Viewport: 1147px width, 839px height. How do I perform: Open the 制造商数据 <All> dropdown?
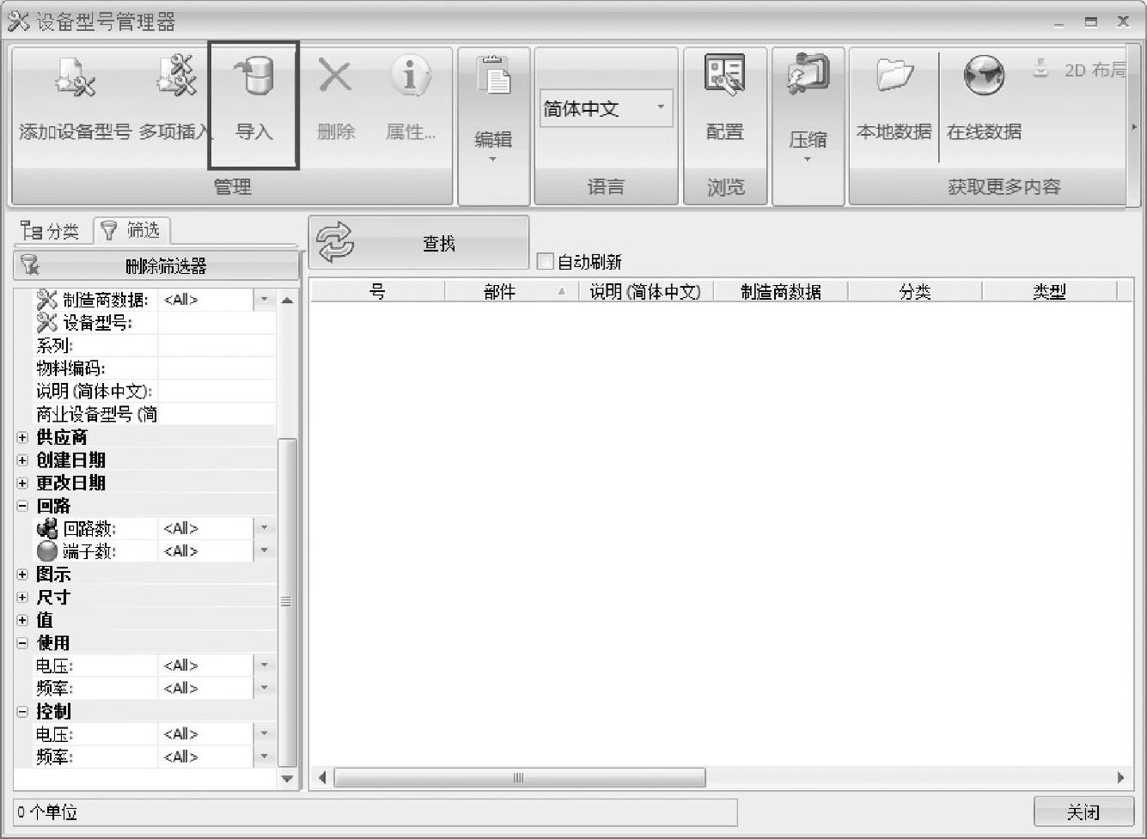(265, 300)
